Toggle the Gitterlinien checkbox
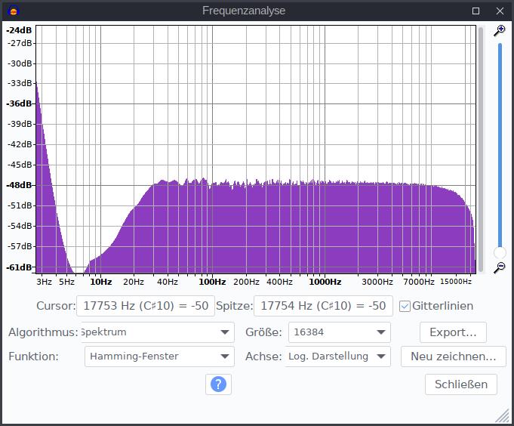Screen dimensions: 514x426 click(x=405, y=306)
